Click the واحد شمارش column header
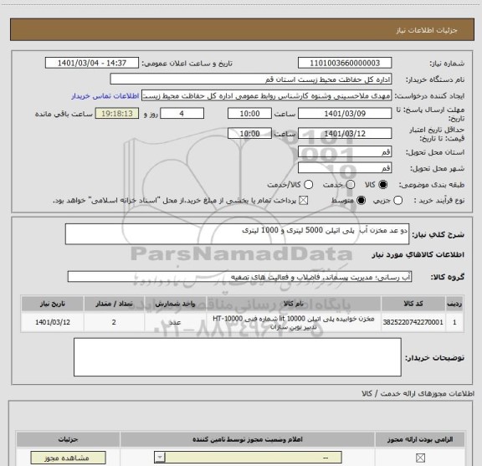Image resolution: width=482 pixels, height=466 pixels. click(175, 304)
